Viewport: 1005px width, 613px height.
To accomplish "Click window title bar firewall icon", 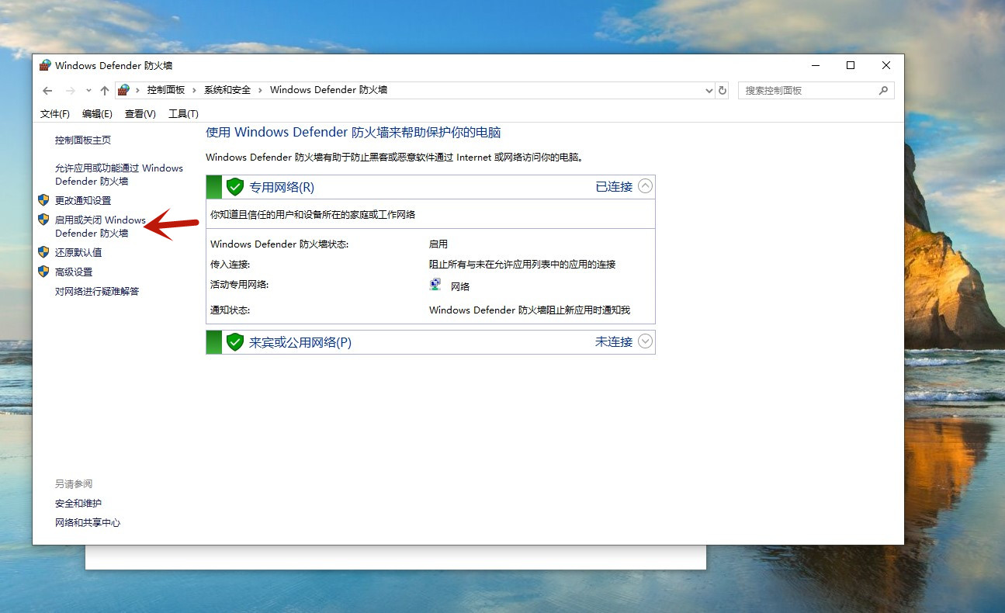I will click(x=45, y=65).
